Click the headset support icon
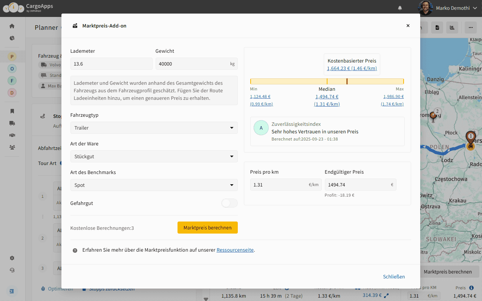 coord(12,270)
